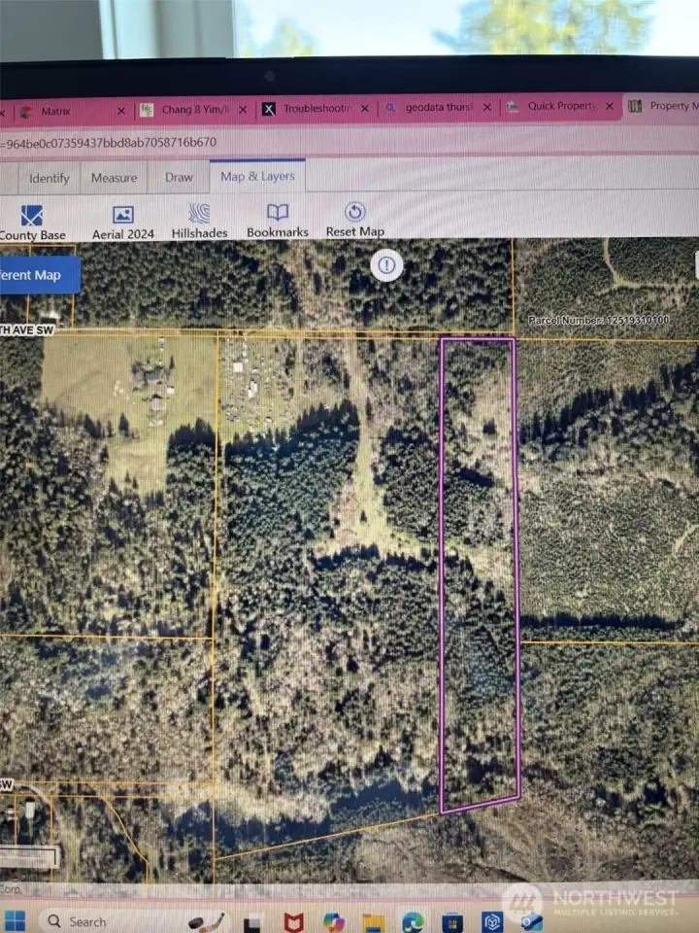Select the Draw tab
699x933 pixels.
pyautogui.click(x=179, y=178)
